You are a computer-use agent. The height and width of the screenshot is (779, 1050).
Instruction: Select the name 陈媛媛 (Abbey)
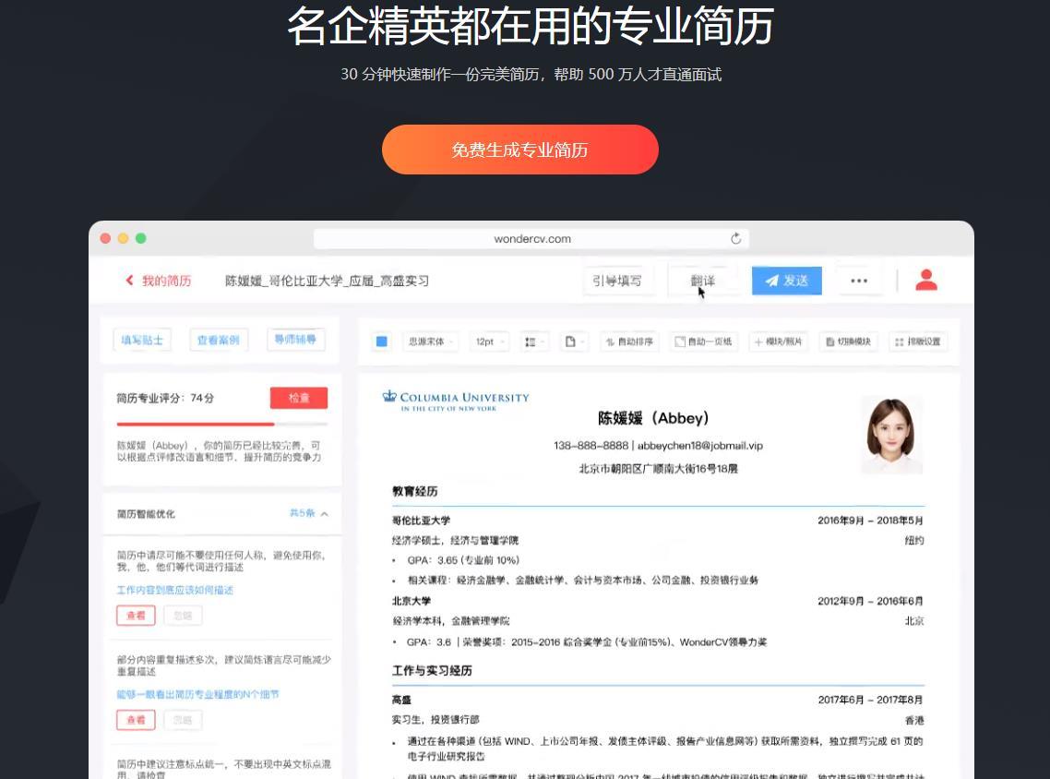[x=653, y=418]
